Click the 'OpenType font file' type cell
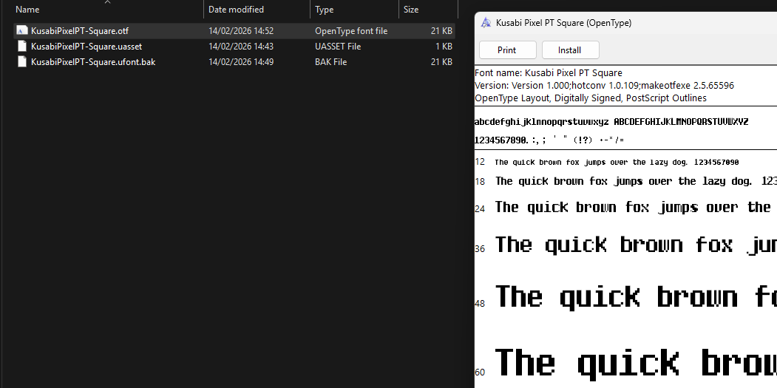The height and width of the screenshot is (388, 777). [351, 31]
